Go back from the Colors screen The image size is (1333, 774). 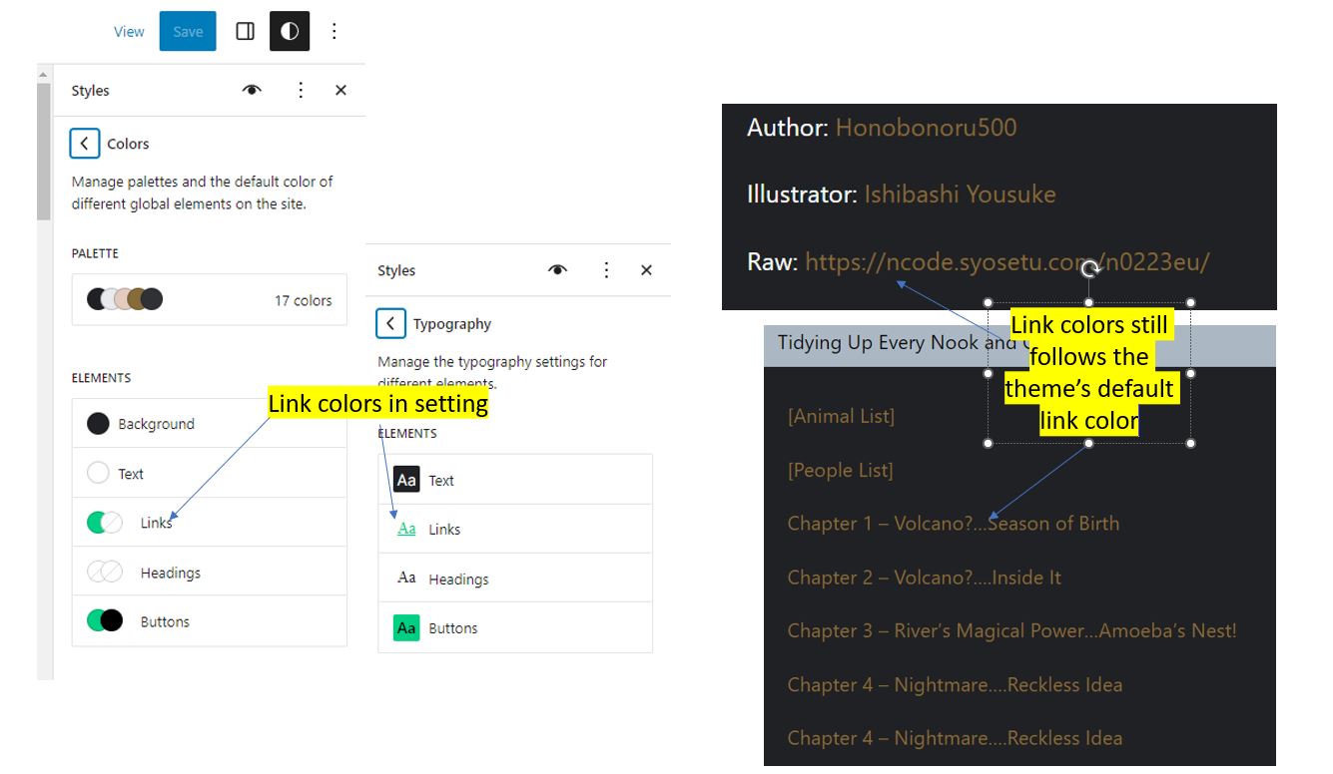pyautogui.click(x=85, y=144)
